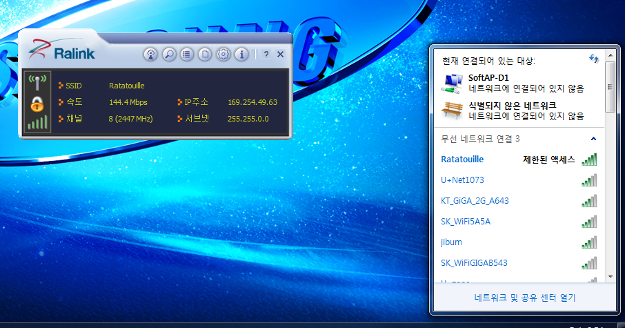Select the Ratatouille wireless network

point(519,160)
